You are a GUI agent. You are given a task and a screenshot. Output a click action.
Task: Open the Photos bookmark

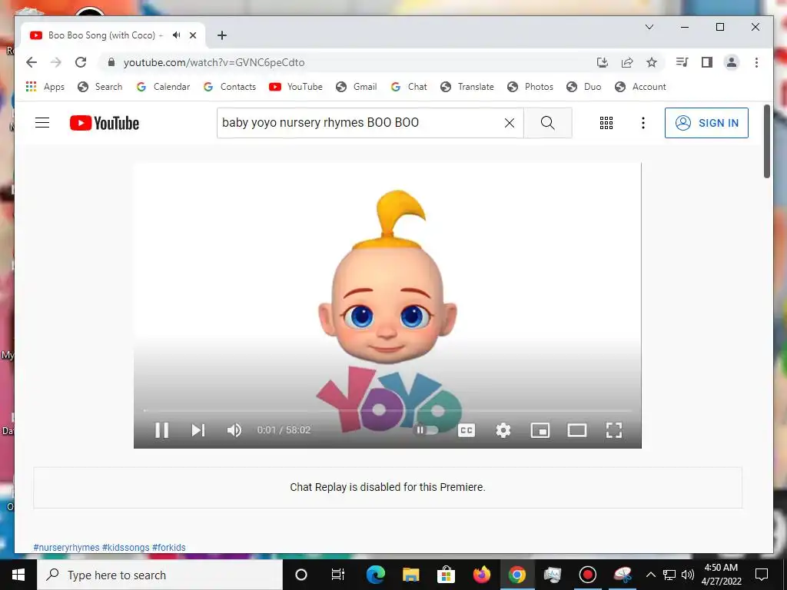click(x=530, y=86)
